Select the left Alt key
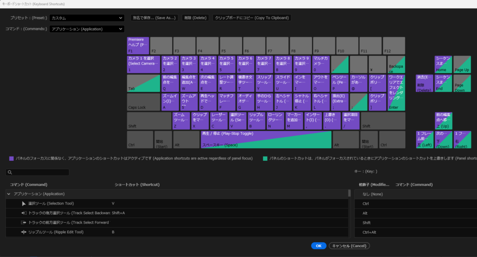This screenshot has height=257, width=477. pos(186,139)
